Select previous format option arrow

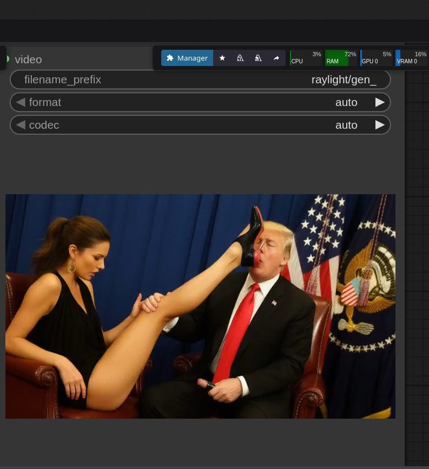pyautogui.click(x=21, y=102)
